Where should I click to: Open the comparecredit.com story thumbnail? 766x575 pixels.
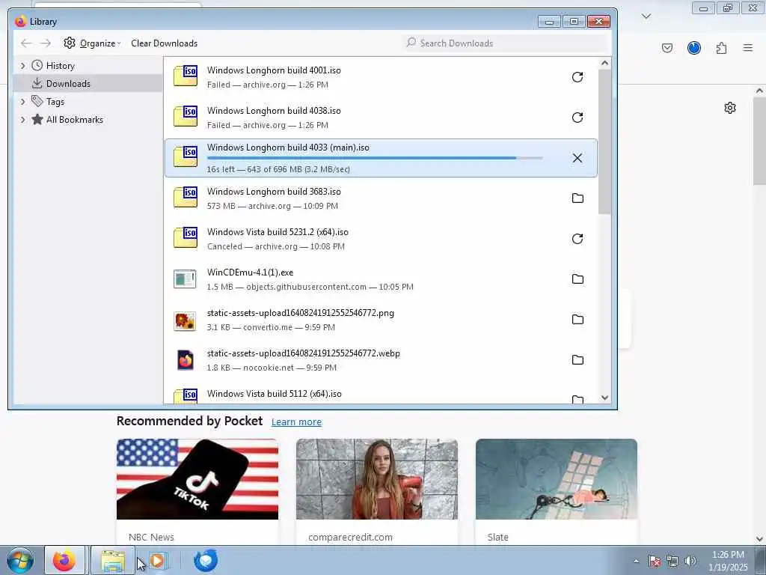377,479
